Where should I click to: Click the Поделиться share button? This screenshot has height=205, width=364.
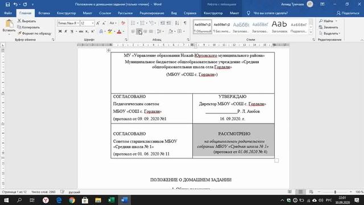pyautogui.click(x=348, y=13)
